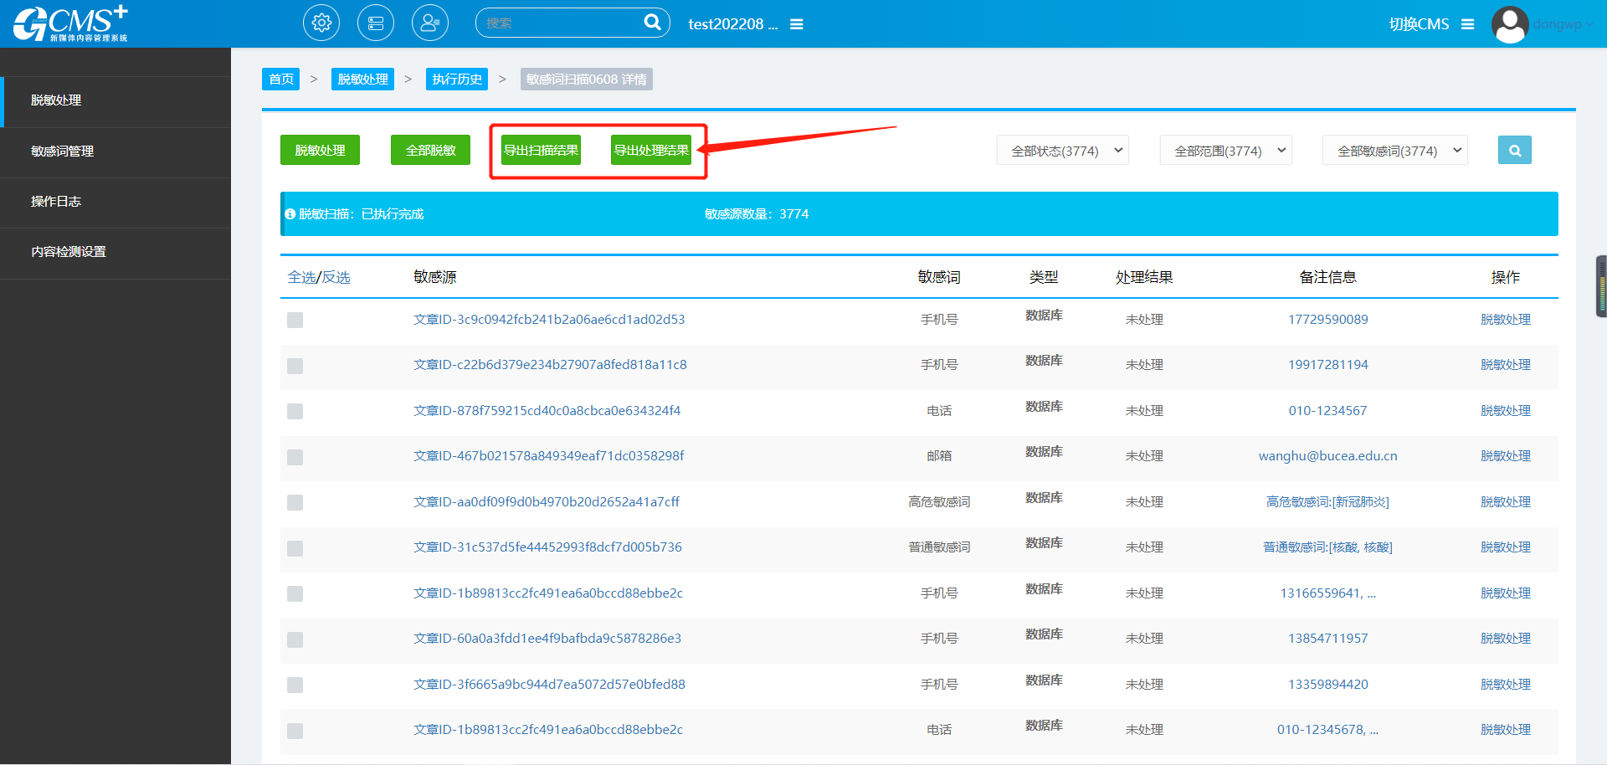This screenshot has height=765, width=1607.
Task: Click the 导出扫描结果 button
Action: (x=541, y=151)
